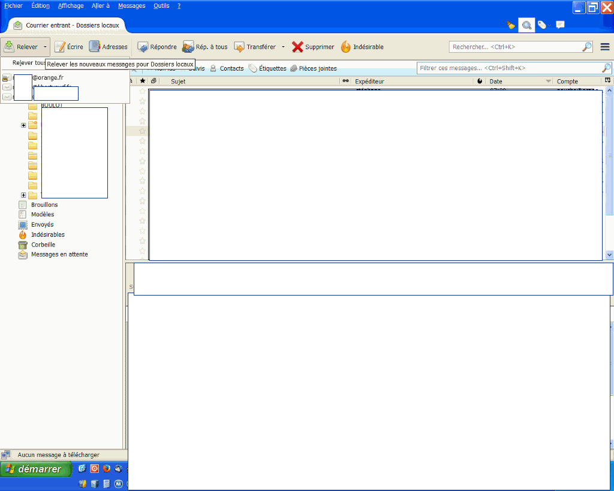Screen dimensions: 614x491
Task: Open the Messages menu
Action: point(131,5)
